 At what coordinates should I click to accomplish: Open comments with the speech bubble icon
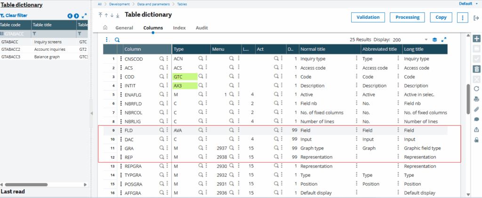[x=476, y=119]
